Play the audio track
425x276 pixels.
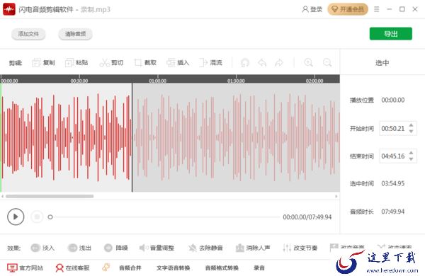point(16,217)
